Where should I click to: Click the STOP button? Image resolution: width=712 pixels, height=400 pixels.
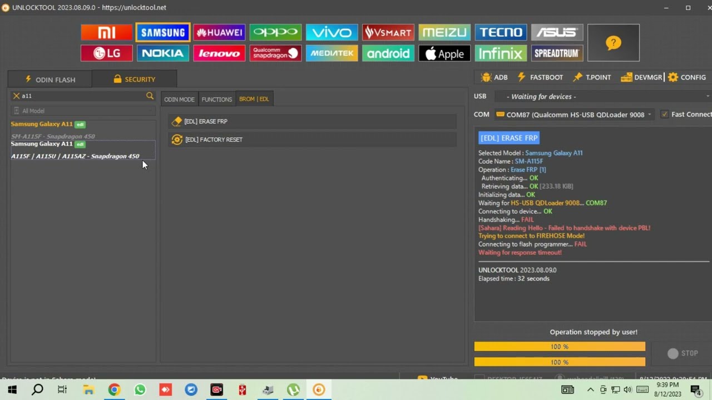point(683,353)
